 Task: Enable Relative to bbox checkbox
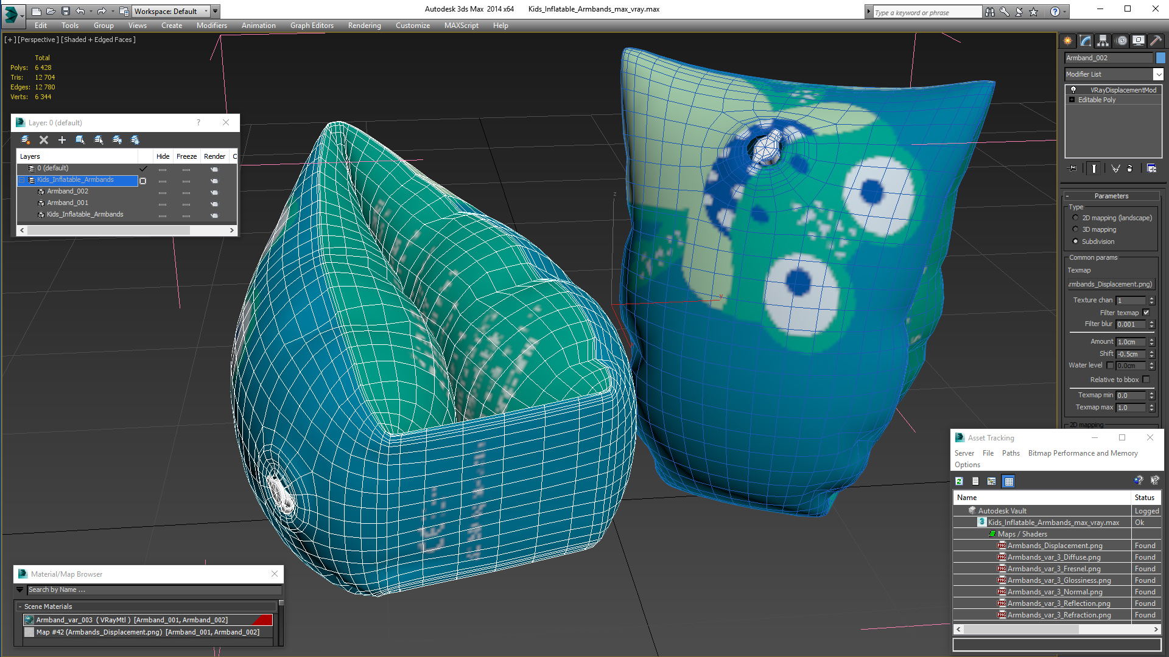tap(1146, 380)
